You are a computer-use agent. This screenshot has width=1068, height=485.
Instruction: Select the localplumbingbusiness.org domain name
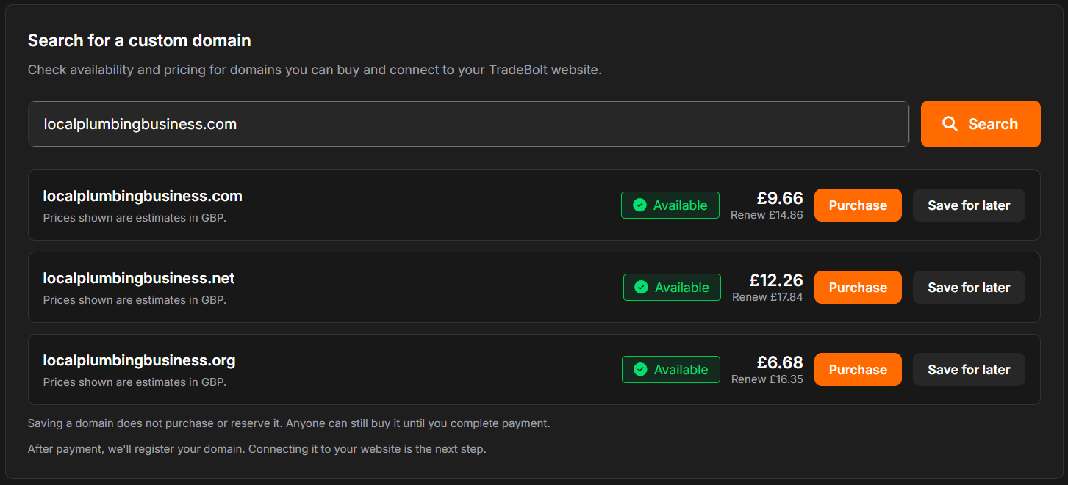pyautogui.click(x=138, y=360)
